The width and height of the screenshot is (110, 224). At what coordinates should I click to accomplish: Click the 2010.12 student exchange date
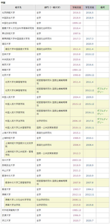[90, 54]
